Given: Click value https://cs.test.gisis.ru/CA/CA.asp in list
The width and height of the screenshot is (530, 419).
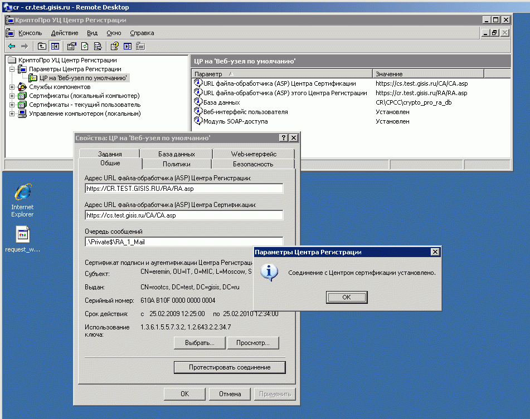Looking at the screenshot, I should pyautogui.click(x=421, y=83).
